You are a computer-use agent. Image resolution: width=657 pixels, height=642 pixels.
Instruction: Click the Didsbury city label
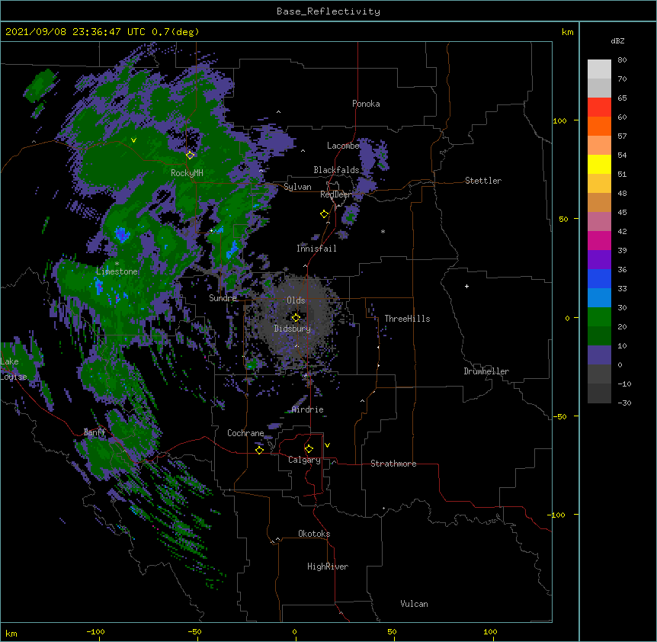293,329
